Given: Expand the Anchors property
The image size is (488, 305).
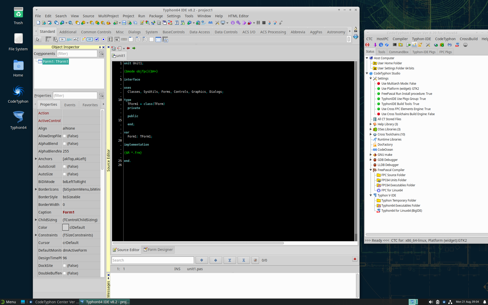Looking at the screenshot, I should (x=36, y=159).
